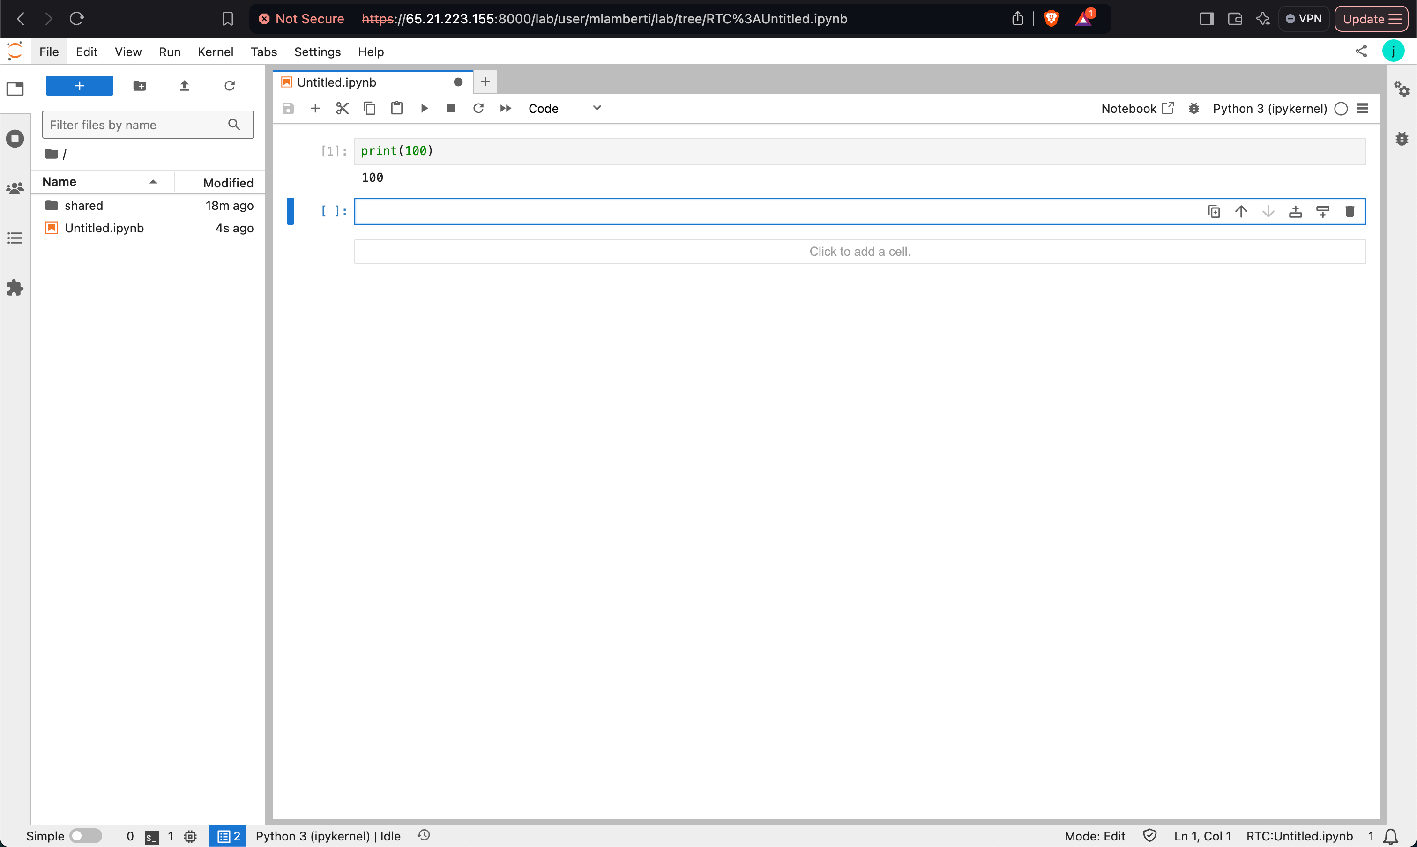Screen dimensions: 1417x847
Task: Create a new folder in file browser
Action: (x=139, y=86)
